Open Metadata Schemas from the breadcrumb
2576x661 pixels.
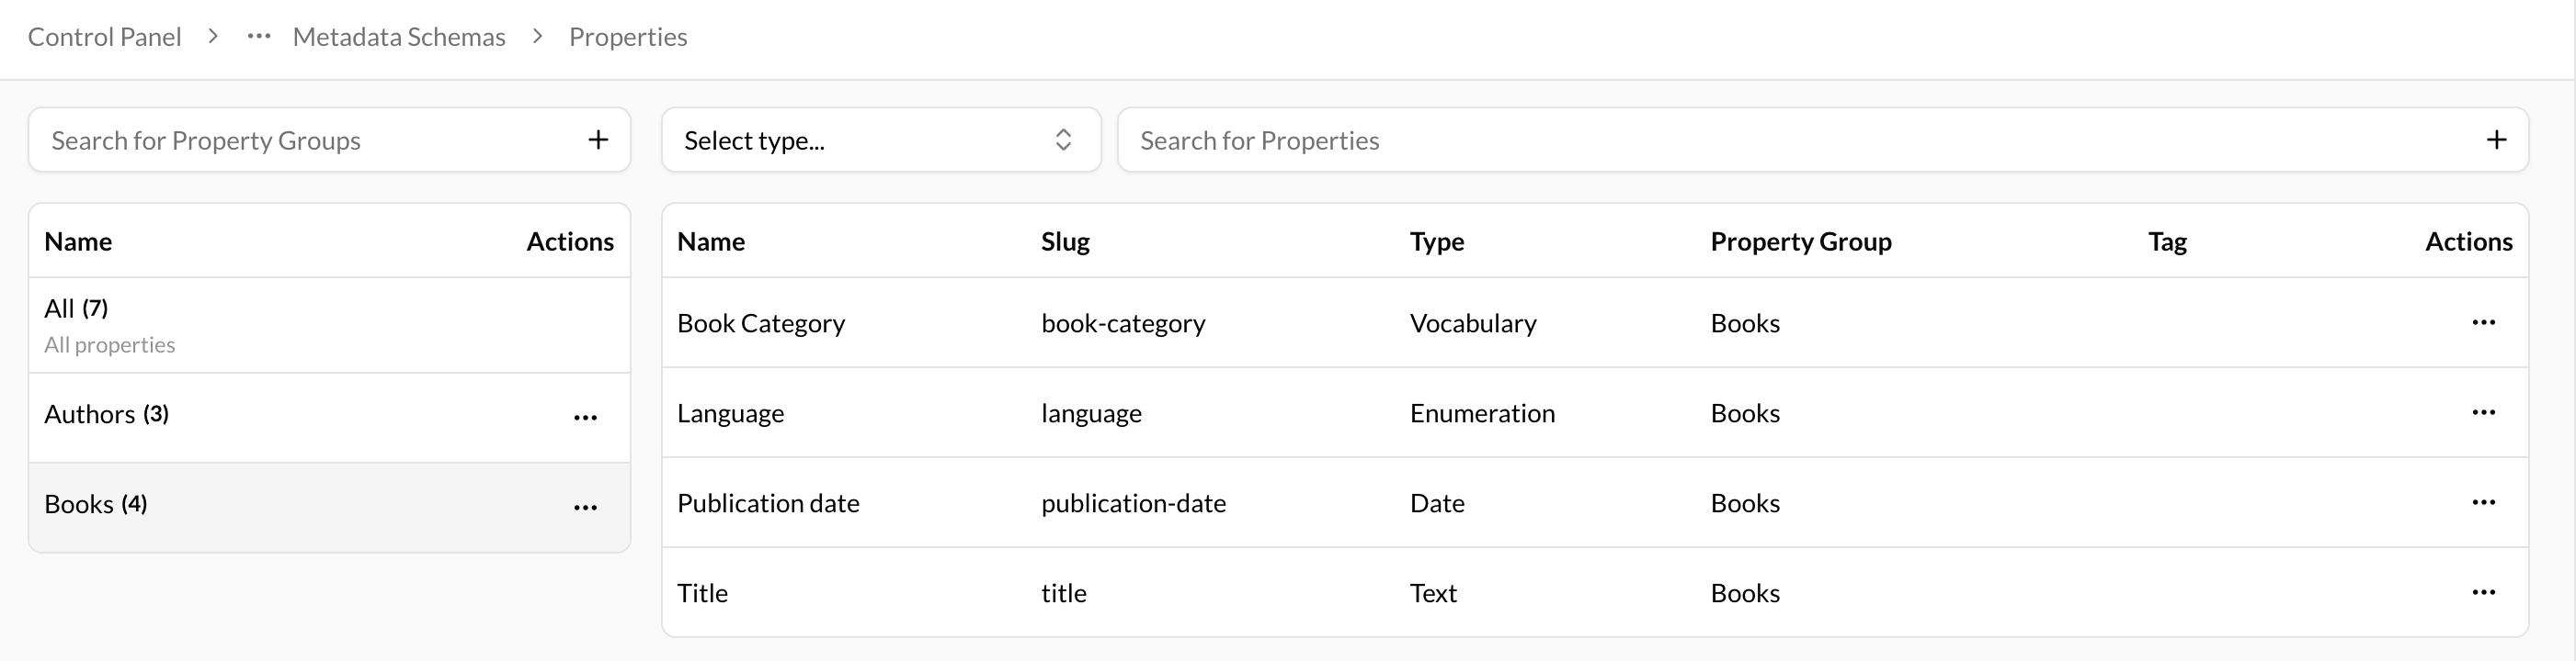399,36
